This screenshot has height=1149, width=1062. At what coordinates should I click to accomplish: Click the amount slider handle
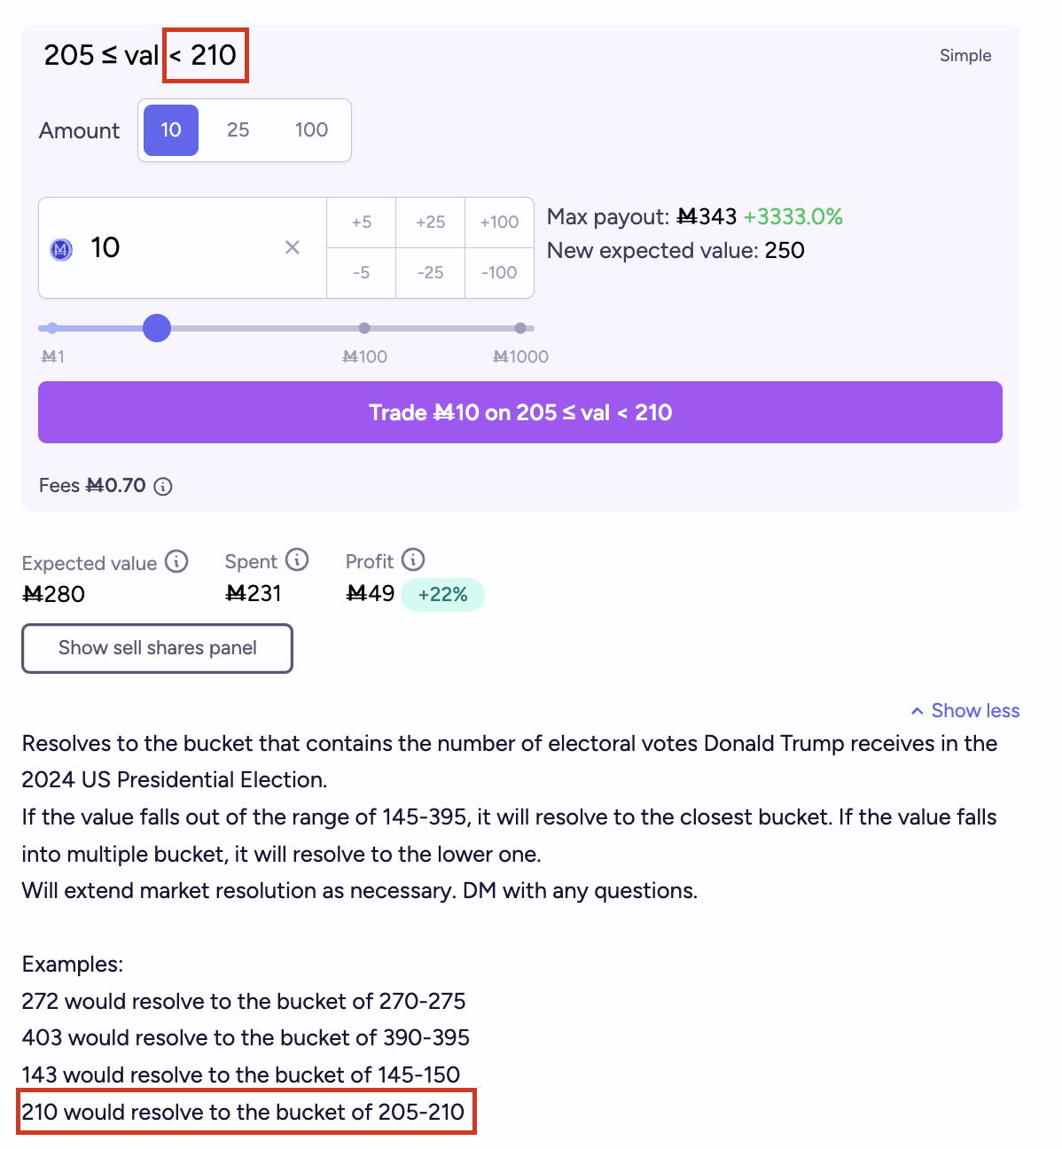coord(157,328)
